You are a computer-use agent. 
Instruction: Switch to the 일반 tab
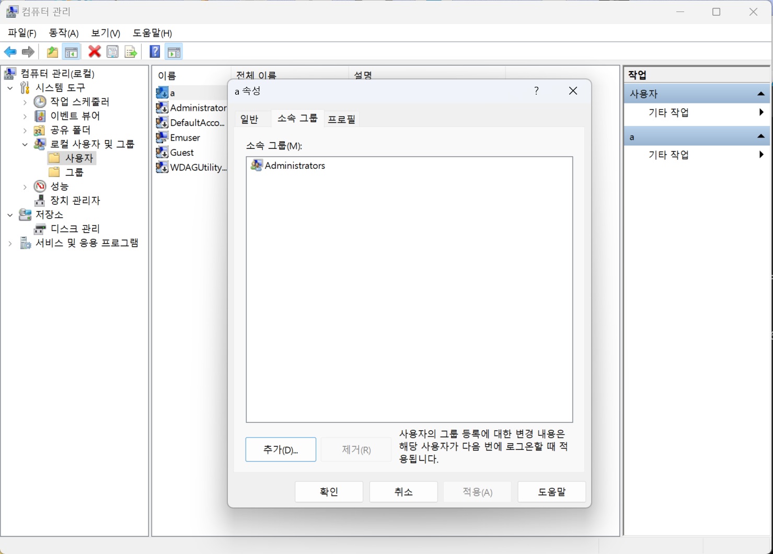[x=249, y=119]
